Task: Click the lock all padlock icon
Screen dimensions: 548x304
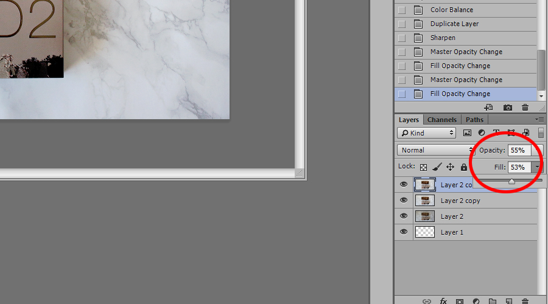Action: 464,167
